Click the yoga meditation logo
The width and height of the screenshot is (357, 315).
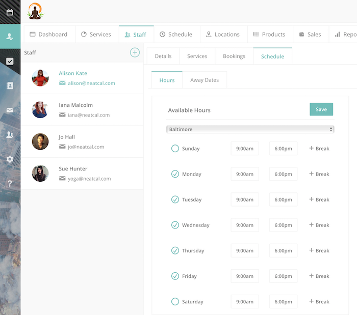click(x=35, y=11)
